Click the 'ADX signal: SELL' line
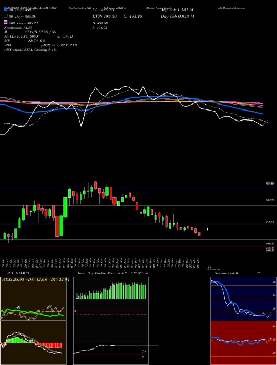Screen dimensions: 277x365 (x=30, y=50)
